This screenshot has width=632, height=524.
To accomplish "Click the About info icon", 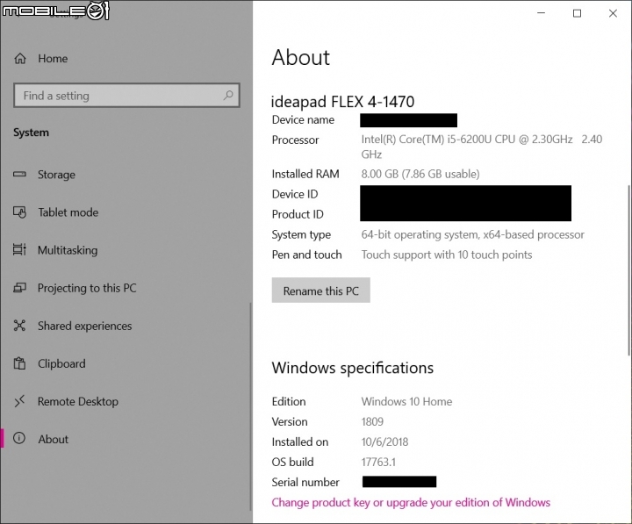I will pos(19,438).
